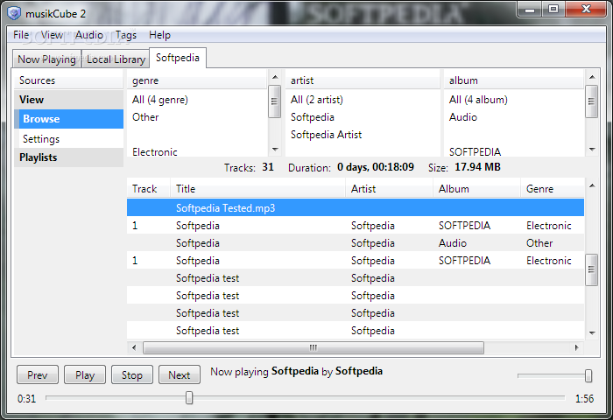Click track list scroll up arrow

(592, 185)
